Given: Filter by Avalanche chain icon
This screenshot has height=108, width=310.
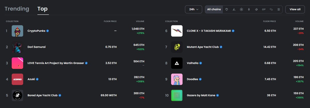Looking at the screenshot, I should (x=234, y=9).
